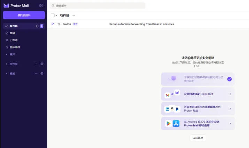This screenshot has width=249, height=148.
Task: Open the Proton apps grid switcher
Action: tap(41, 6)
